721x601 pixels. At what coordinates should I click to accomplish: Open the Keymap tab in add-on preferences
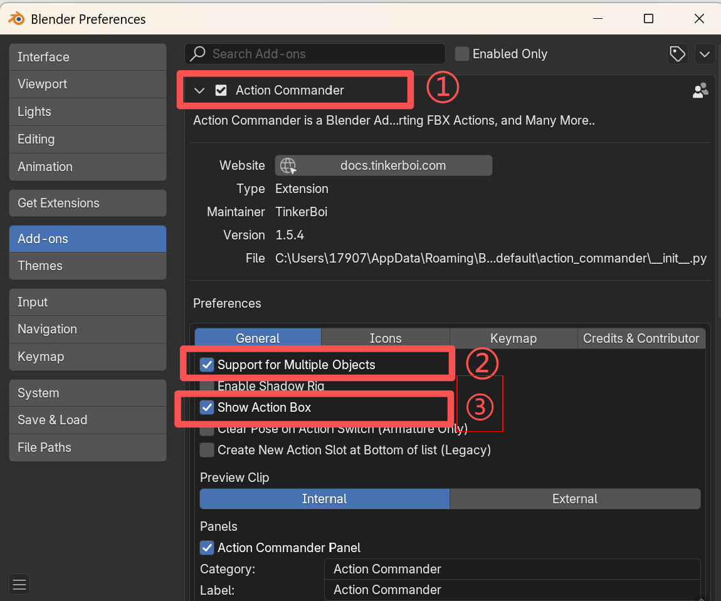(x=513, y=338)
